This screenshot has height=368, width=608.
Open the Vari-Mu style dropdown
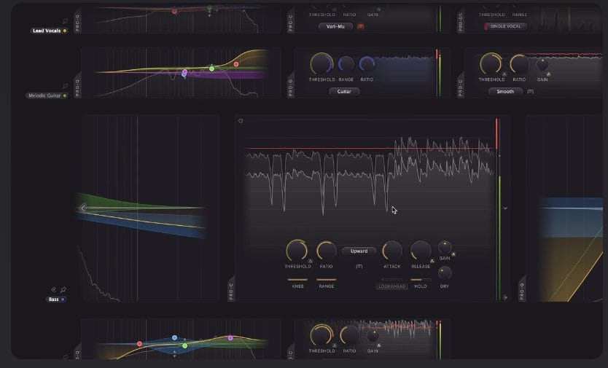click(335, 26)
